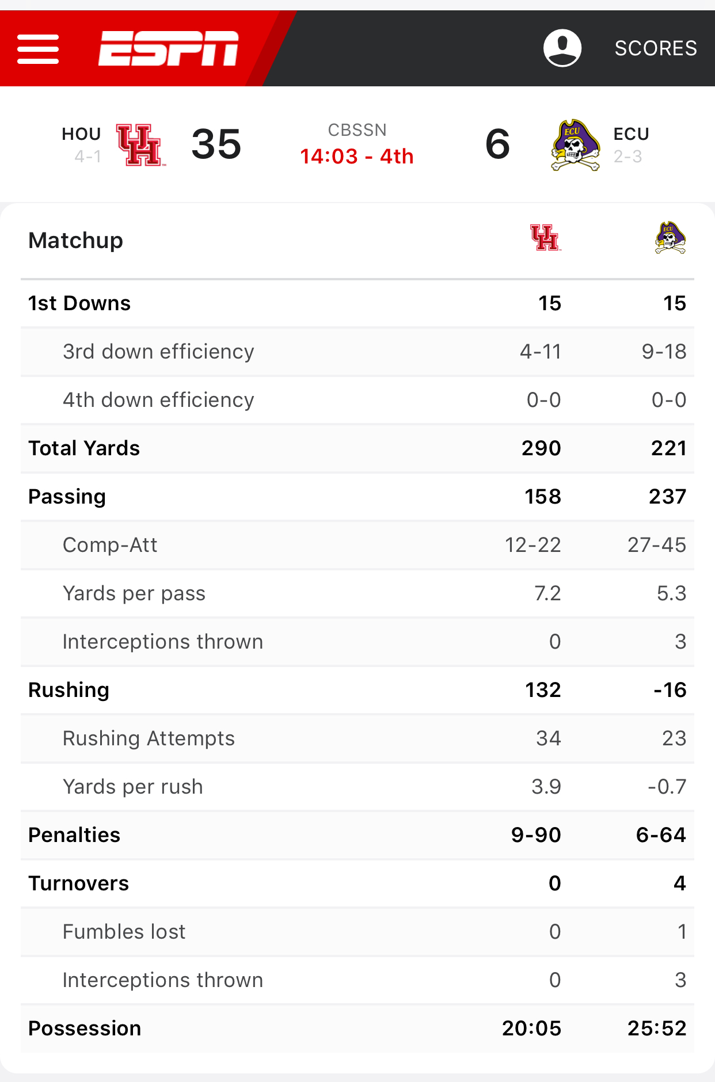Tap the game clock 14:03 - 4th

click(357, 157)
